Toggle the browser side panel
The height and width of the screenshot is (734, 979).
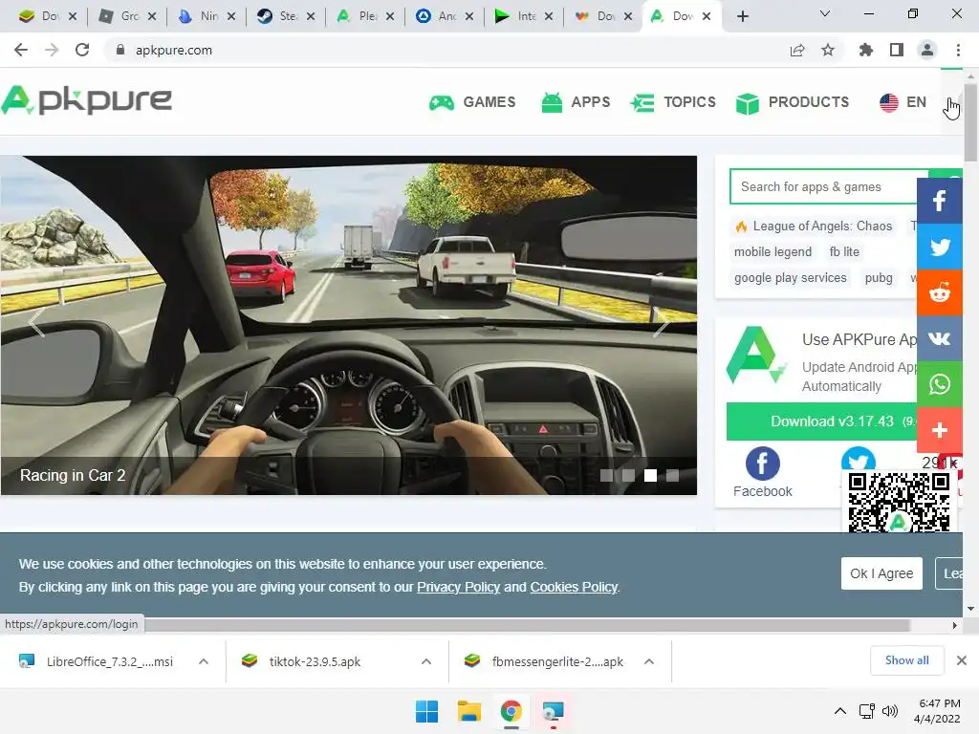[897, 50]
